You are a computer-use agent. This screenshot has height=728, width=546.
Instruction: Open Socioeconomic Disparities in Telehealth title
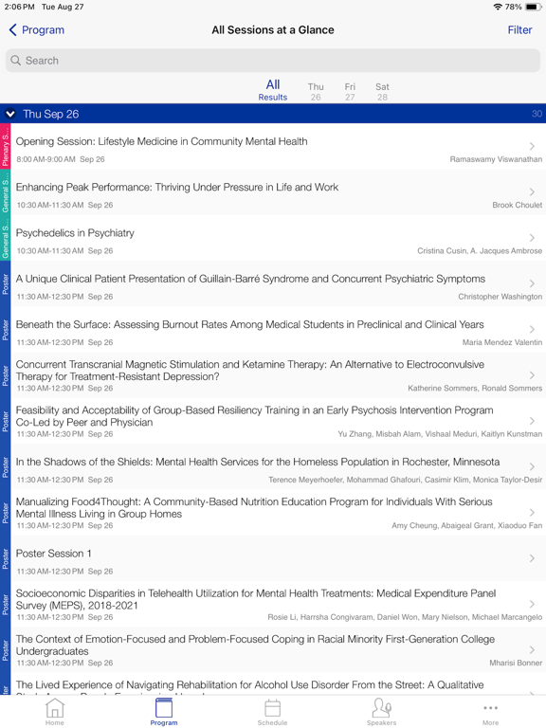[x=256, y=599]
